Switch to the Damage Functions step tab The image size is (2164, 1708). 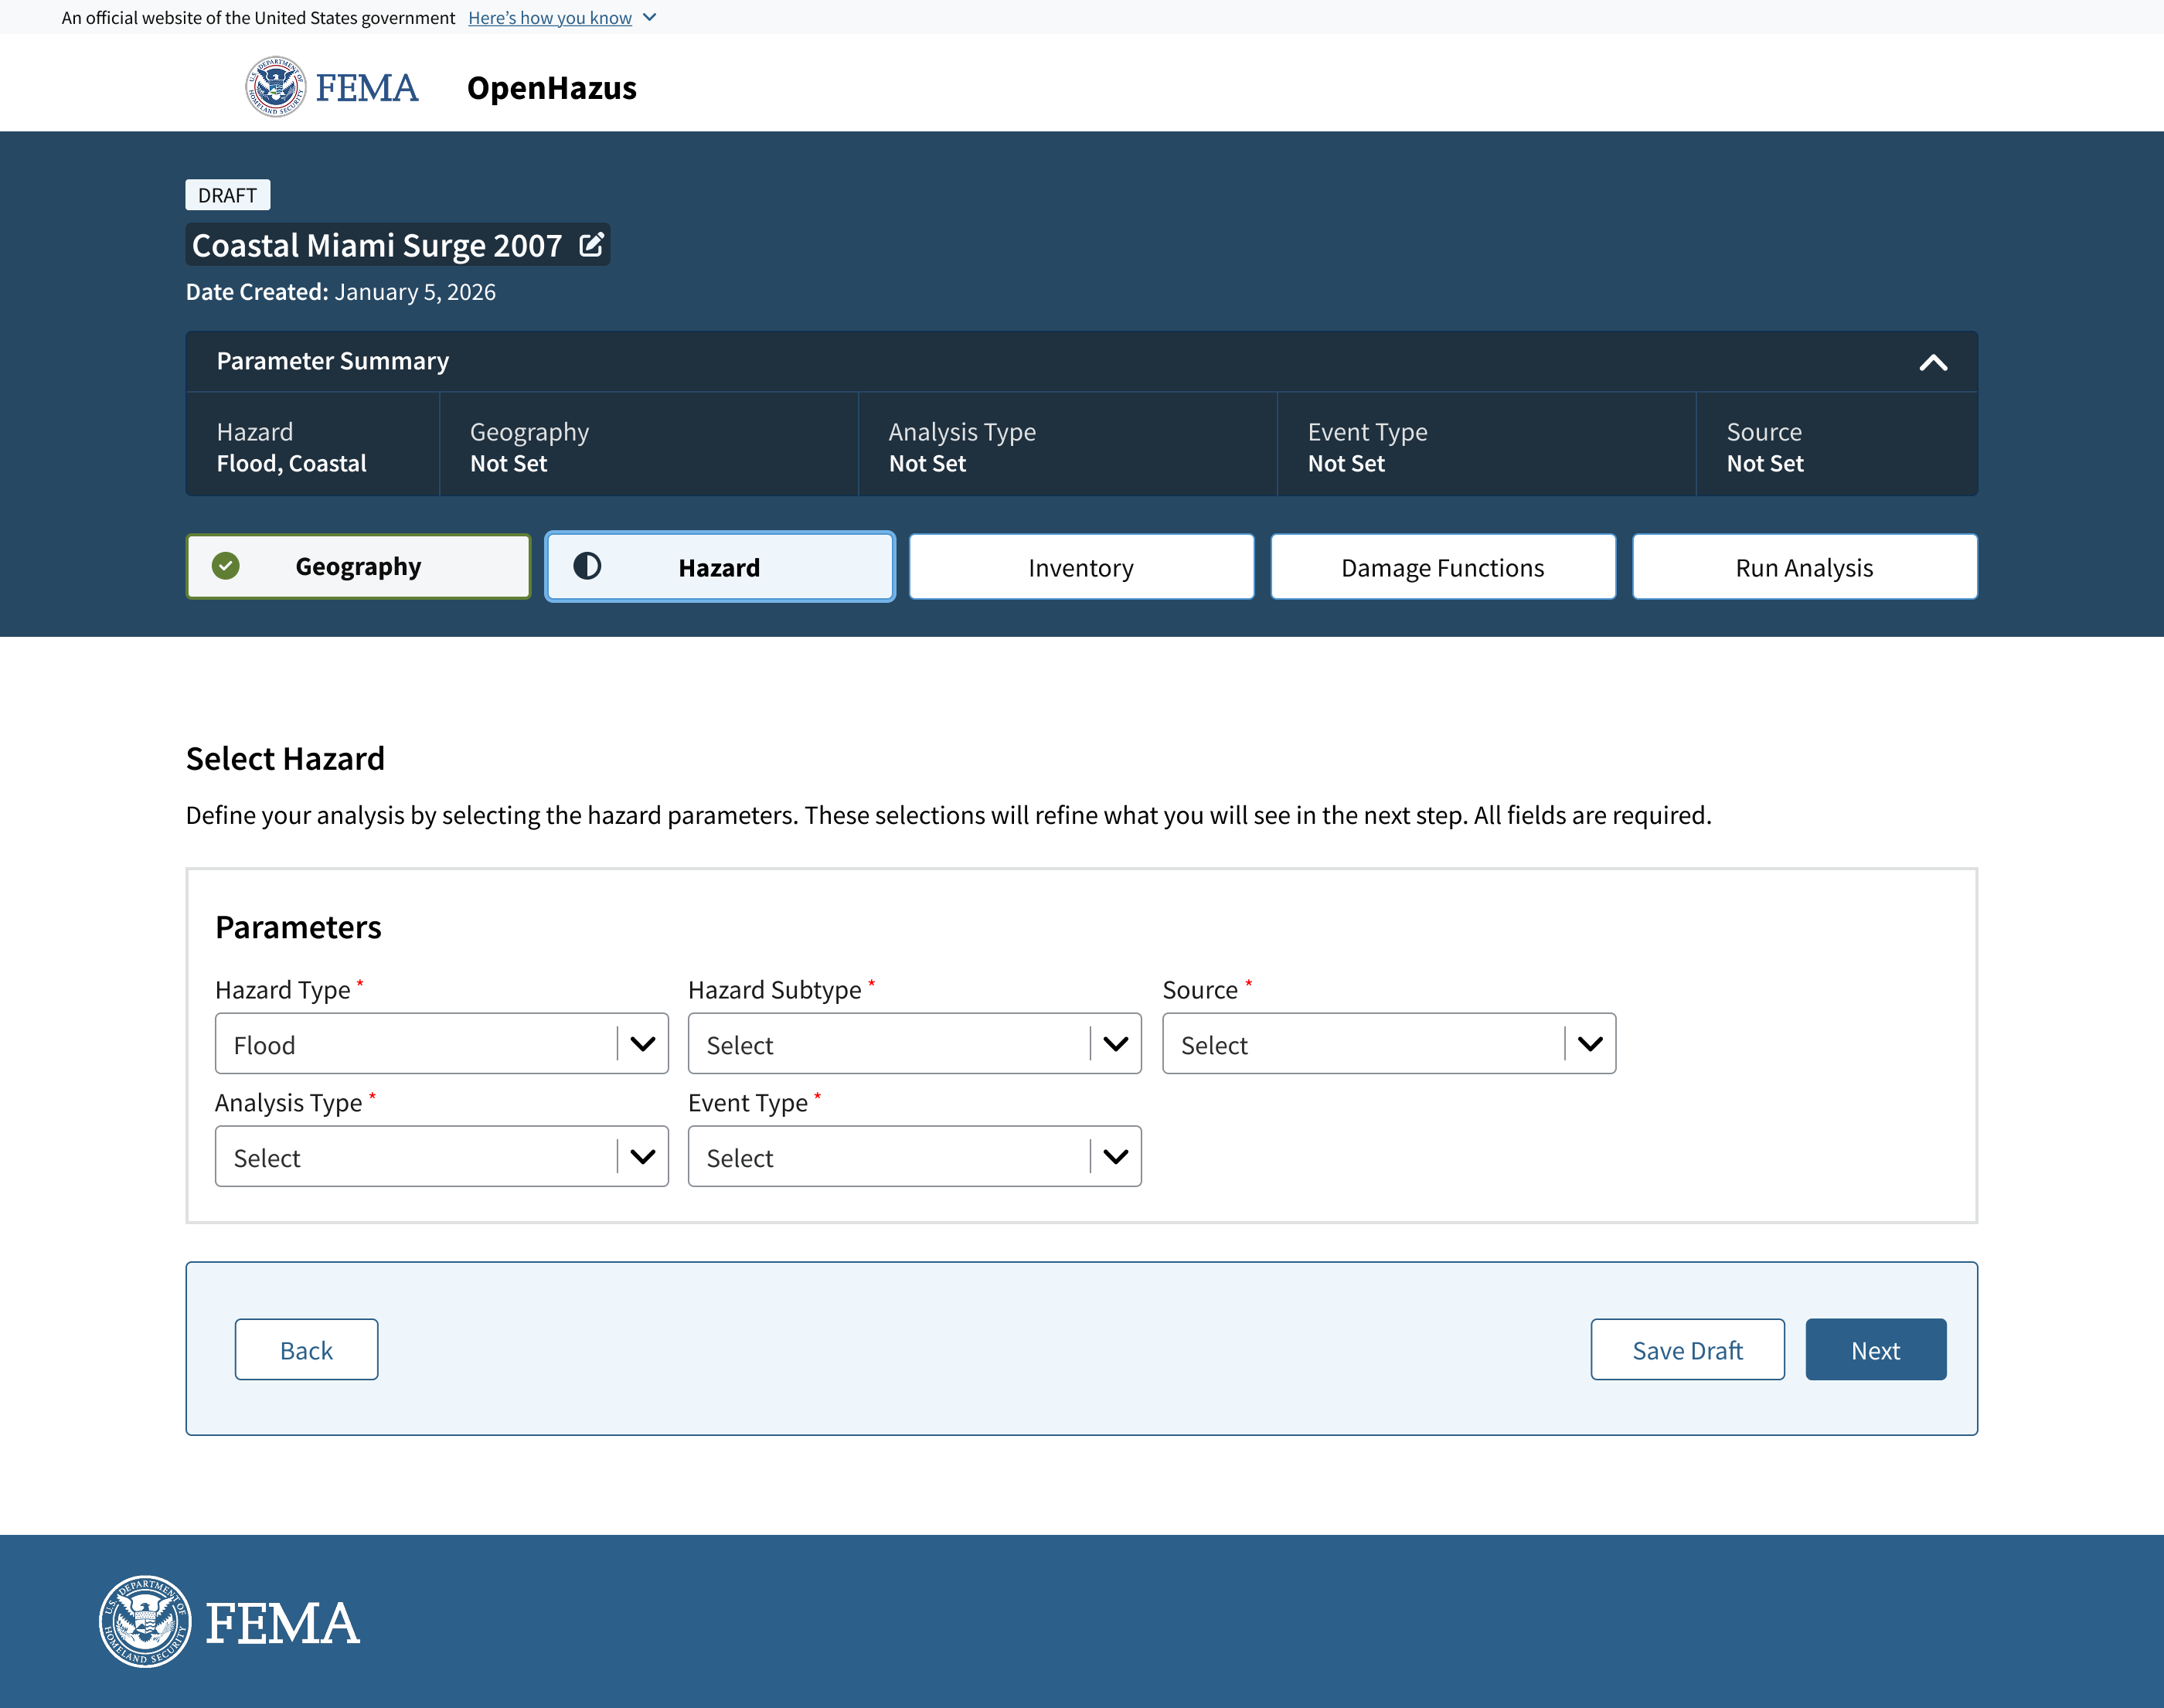point(1442,567)
